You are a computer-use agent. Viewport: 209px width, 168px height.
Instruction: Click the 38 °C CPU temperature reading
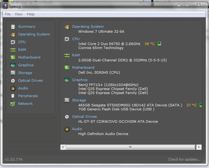click(150, 44)
